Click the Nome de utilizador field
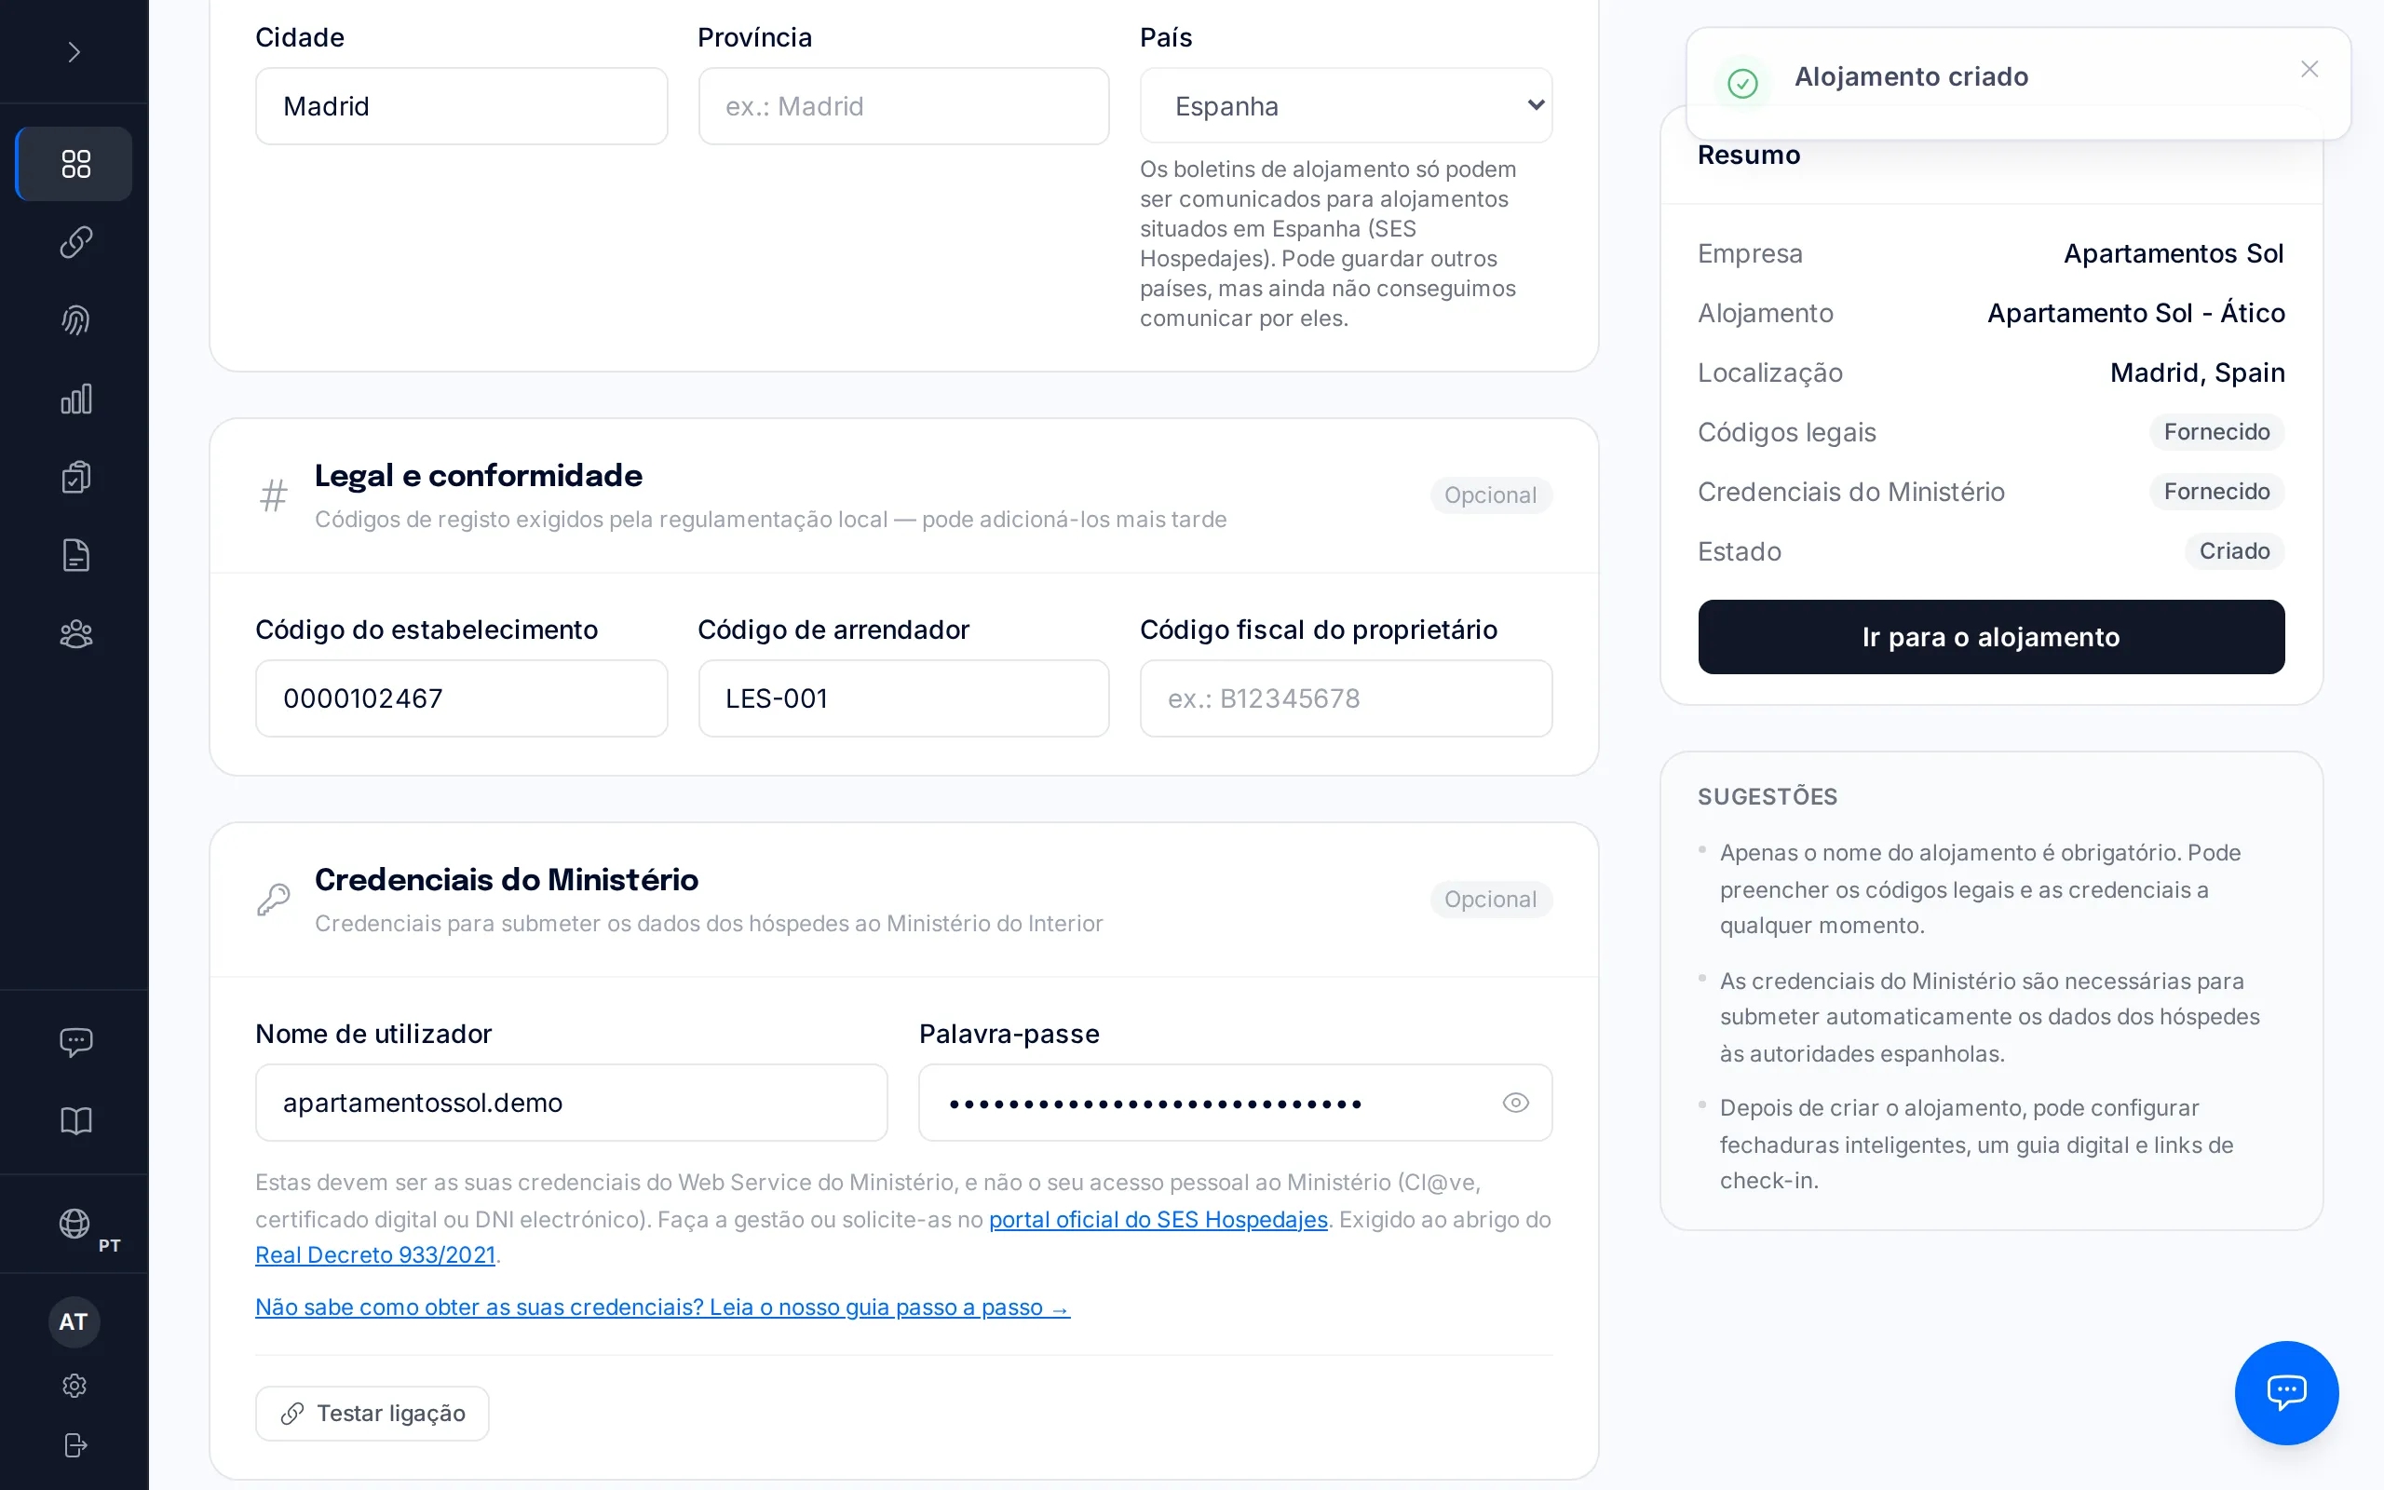2384x1490 pixels. pyautogui.click(x=572, y=1103)
